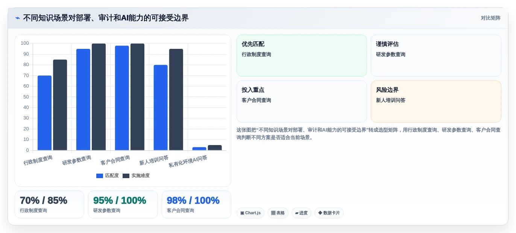The width and height of the screenshot is (516, 233).
Task: Click the Chart.js tag chip
Action: tap(250, 213)
